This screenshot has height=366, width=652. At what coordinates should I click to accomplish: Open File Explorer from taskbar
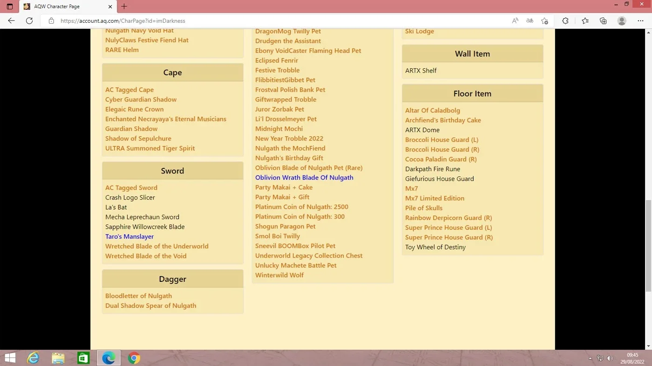click(x=58, y=358)
